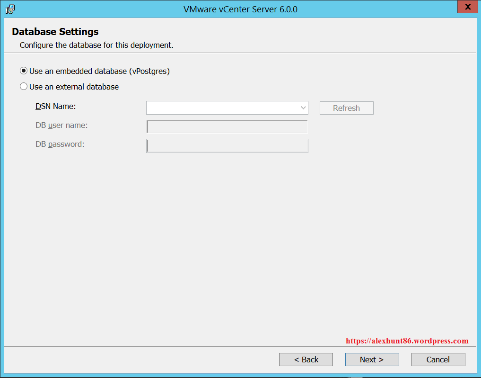Click the DB user name field
The height and width of the screenshot is (378, 481).
(227, 126)
